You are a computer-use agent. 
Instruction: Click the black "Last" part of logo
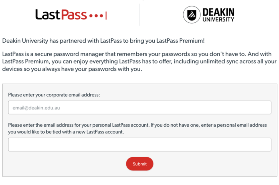(46, 15)
